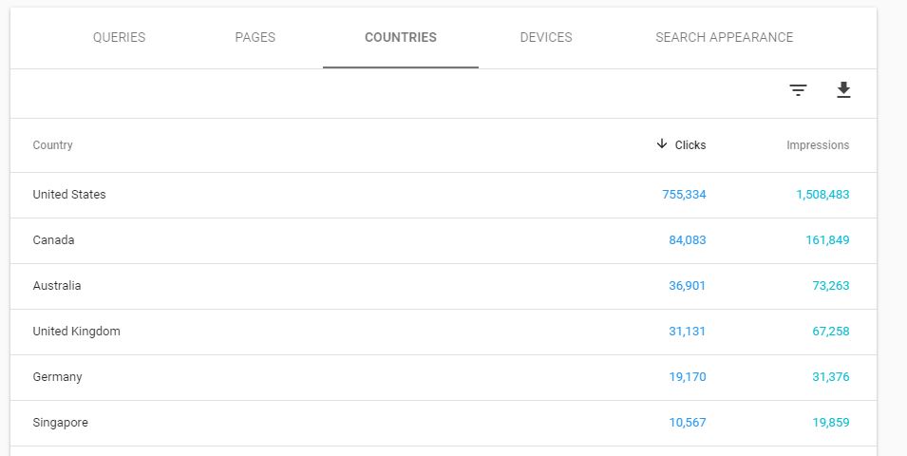
Task: Click the descending sort arrow beside Clicks
Action: (662, 144)
